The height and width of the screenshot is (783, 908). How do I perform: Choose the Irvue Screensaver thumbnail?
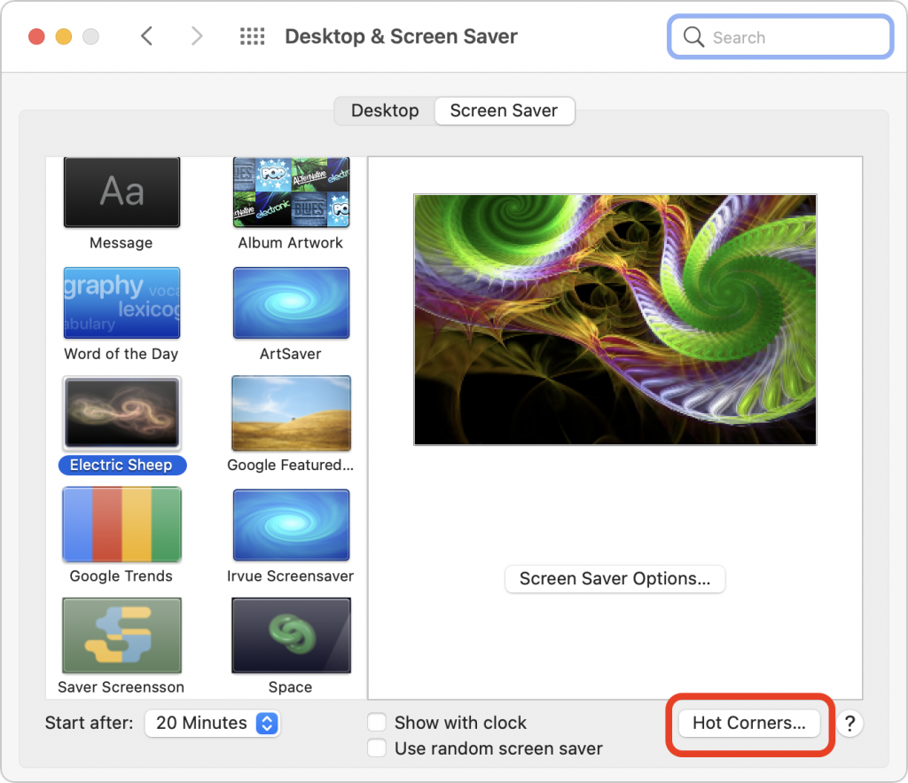pos(291,525)
